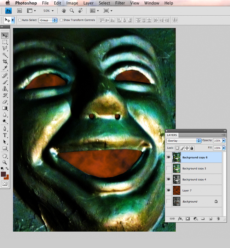
Task: Create a new layer group
Action: 203,219
